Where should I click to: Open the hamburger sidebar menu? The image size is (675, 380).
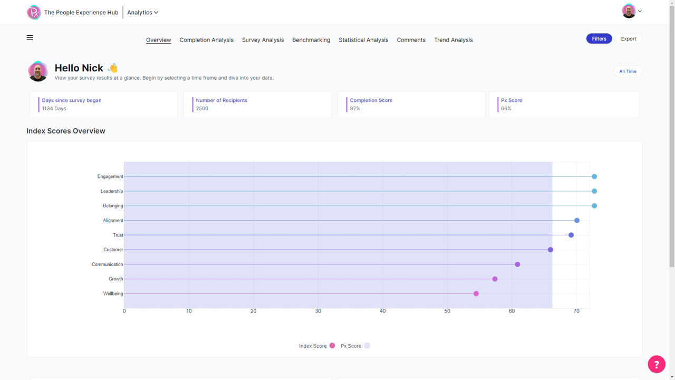(x=30, y=37)
